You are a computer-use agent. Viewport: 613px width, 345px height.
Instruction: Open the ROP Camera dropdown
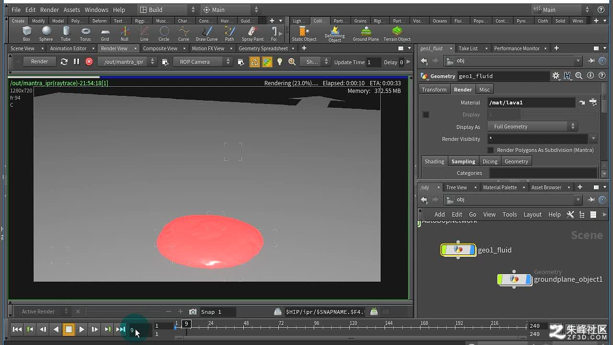(202, 62)
